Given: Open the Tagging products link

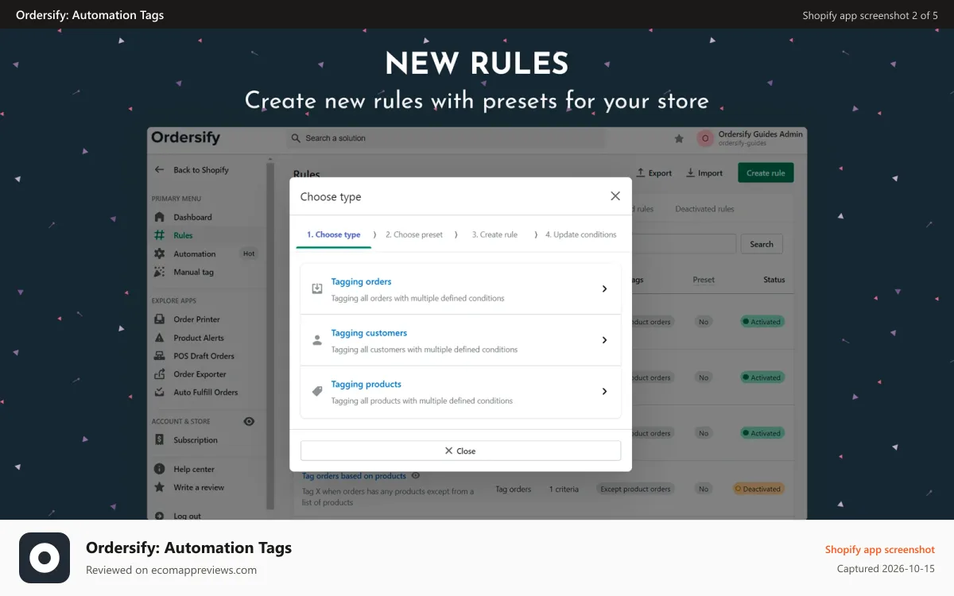Looking at the screenshot, I should point(366,385).
